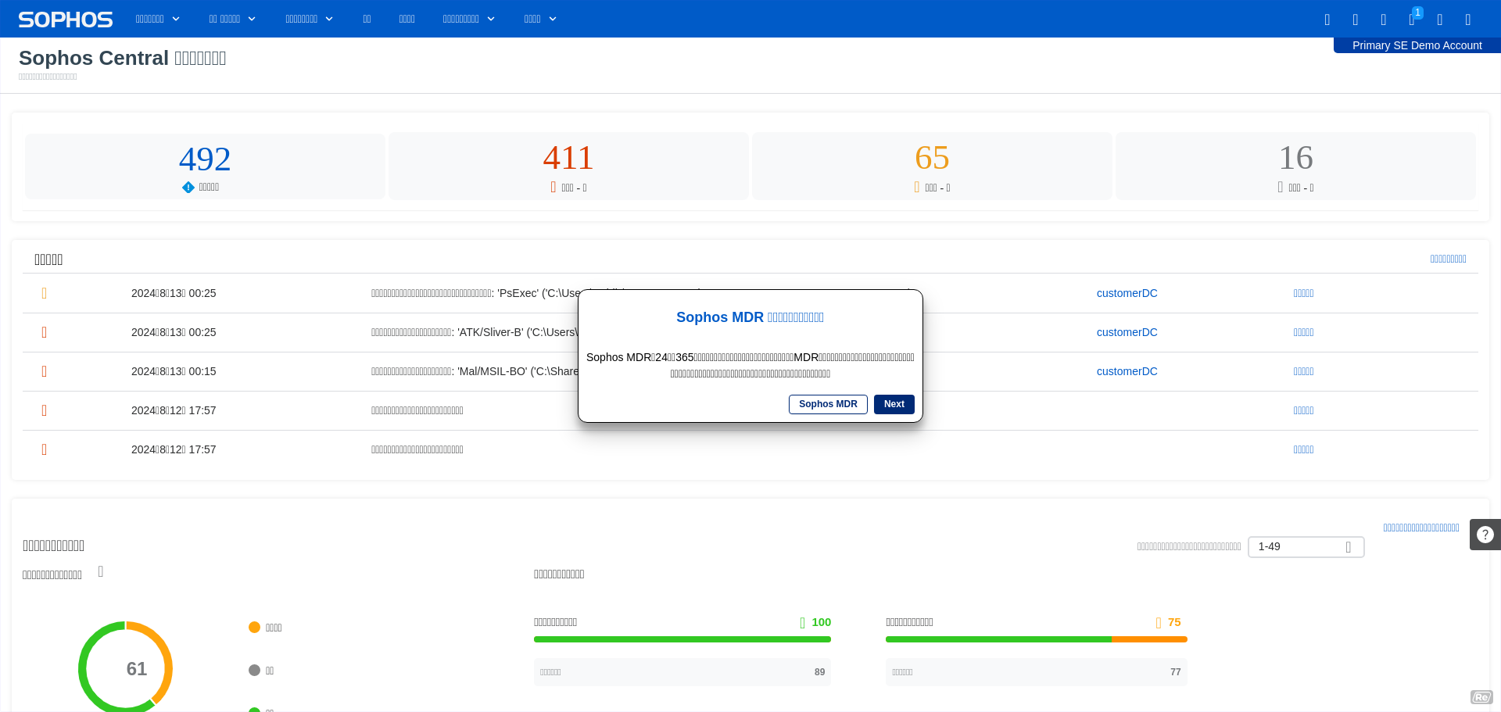Click the row showing value 77
Viewport: 1501px width, 712px height.
pos(1037,672)
